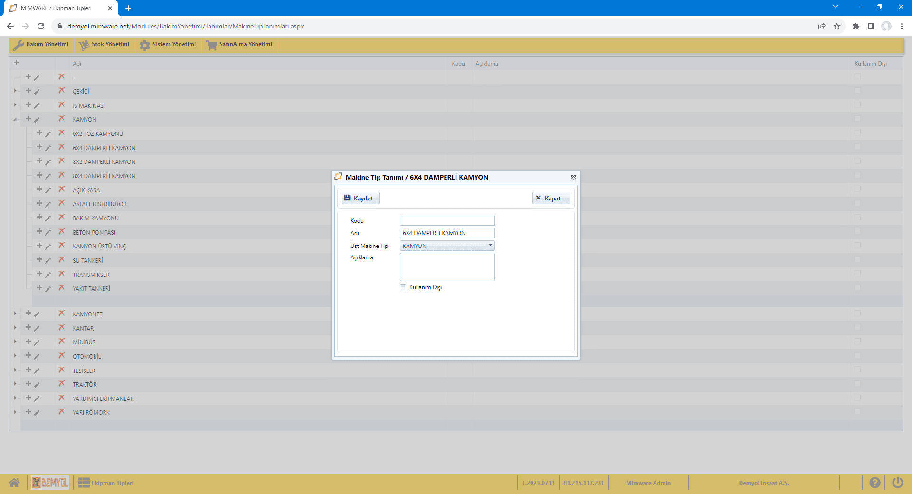
Task: Toggle the Kullanım Dışı checkbox in dialog
Action: [x=403, y=287]
